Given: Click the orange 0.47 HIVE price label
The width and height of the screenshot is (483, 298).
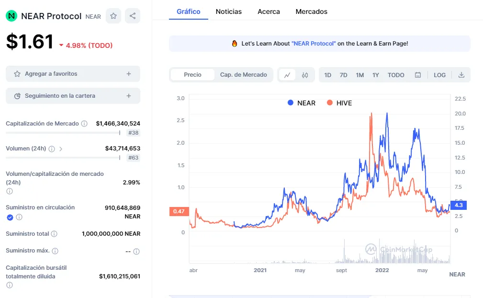Looking at the screenshot, I should tap(179, 211).
